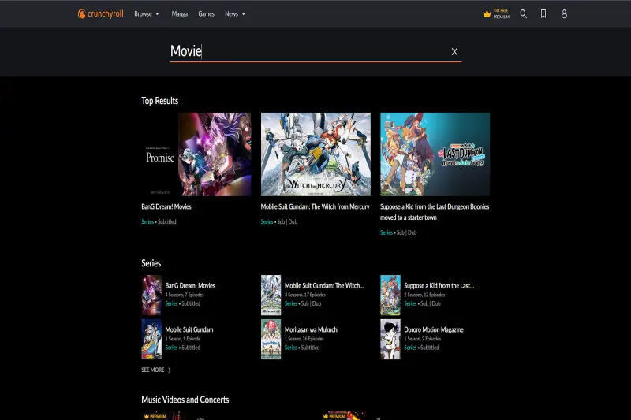Viewport: 631px width, 420px height.
Task: Open the Games menu item
Action: 206,13
